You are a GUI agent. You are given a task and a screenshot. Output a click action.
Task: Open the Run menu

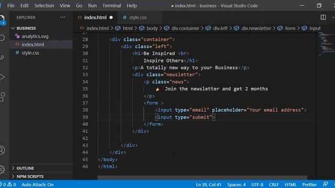(x=92, y=6)
